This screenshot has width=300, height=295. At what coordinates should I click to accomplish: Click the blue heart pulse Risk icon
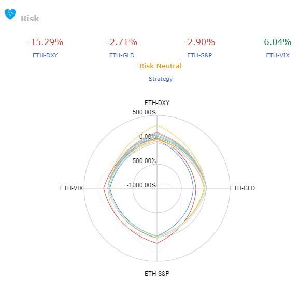[10, 14]
